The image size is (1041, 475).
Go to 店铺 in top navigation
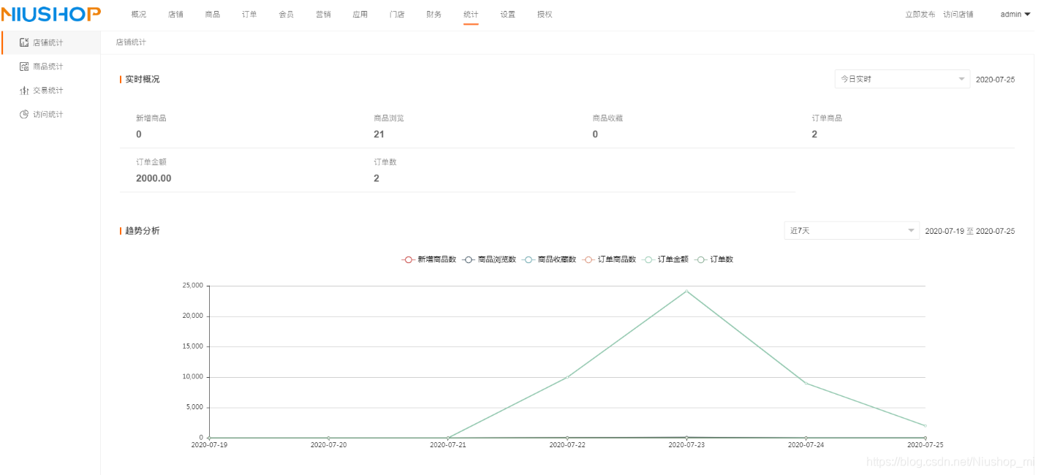175,15
